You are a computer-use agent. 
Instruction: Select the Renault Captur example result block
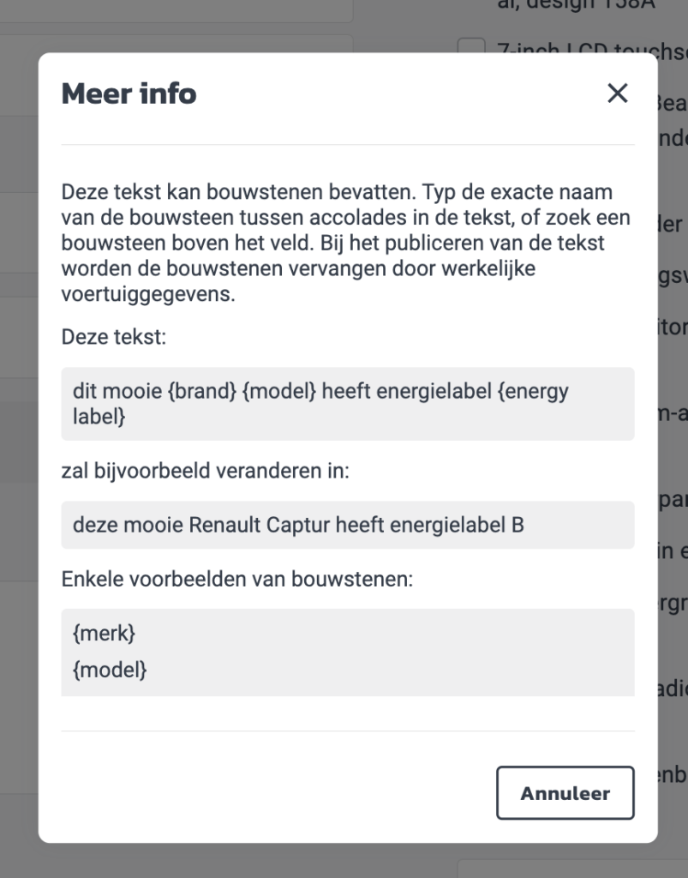pos(347,525)
